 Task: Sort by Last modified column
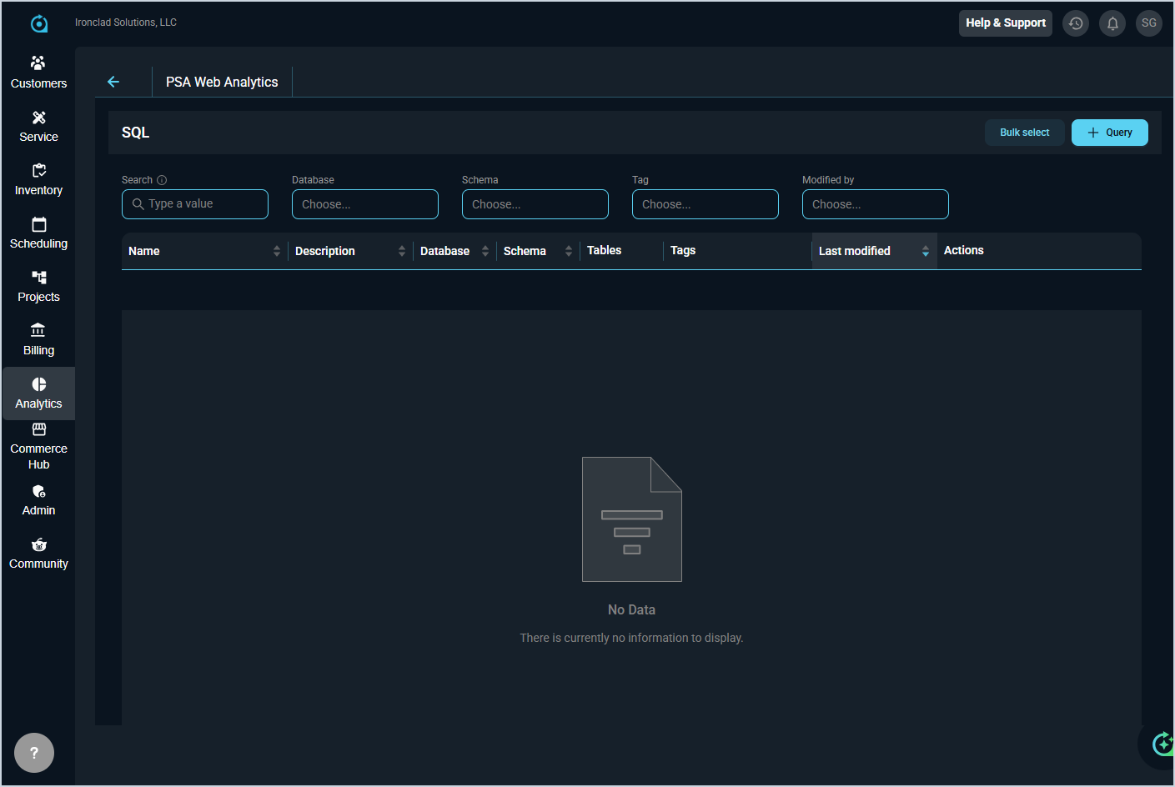click(x=873, y=251)
